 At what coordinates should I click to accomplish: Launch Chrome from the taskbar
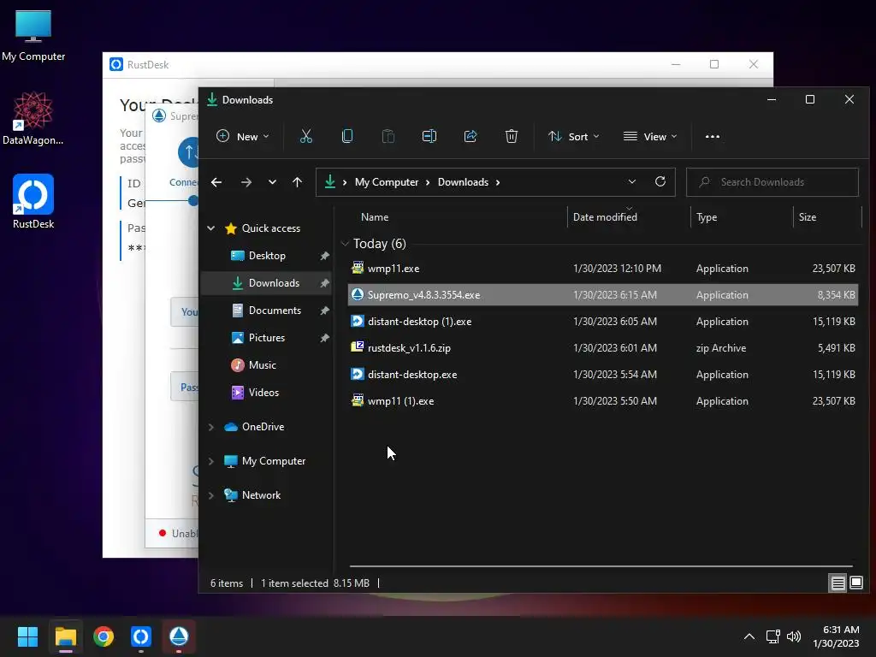click(104, 636)
